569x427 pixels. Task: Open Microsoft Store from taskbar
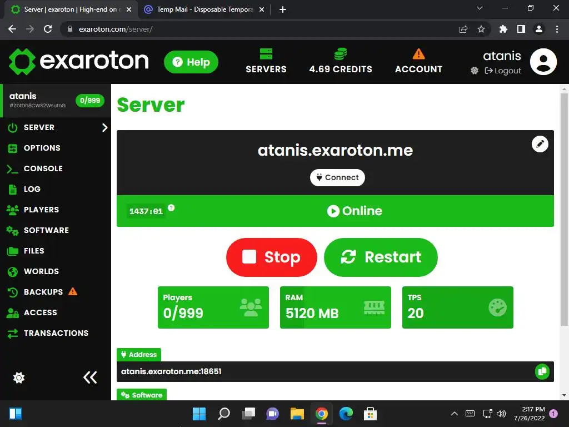(370, 414)
